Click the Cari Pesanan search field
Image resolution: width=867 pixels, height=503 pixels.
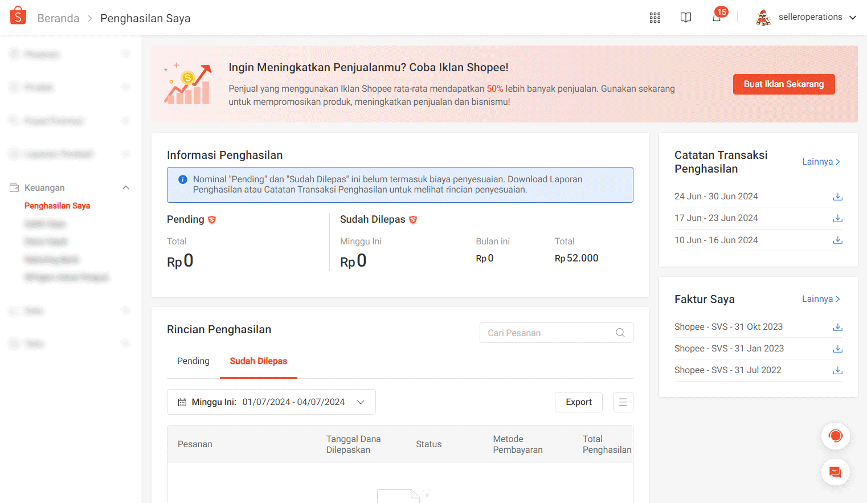tap(547, 333)
